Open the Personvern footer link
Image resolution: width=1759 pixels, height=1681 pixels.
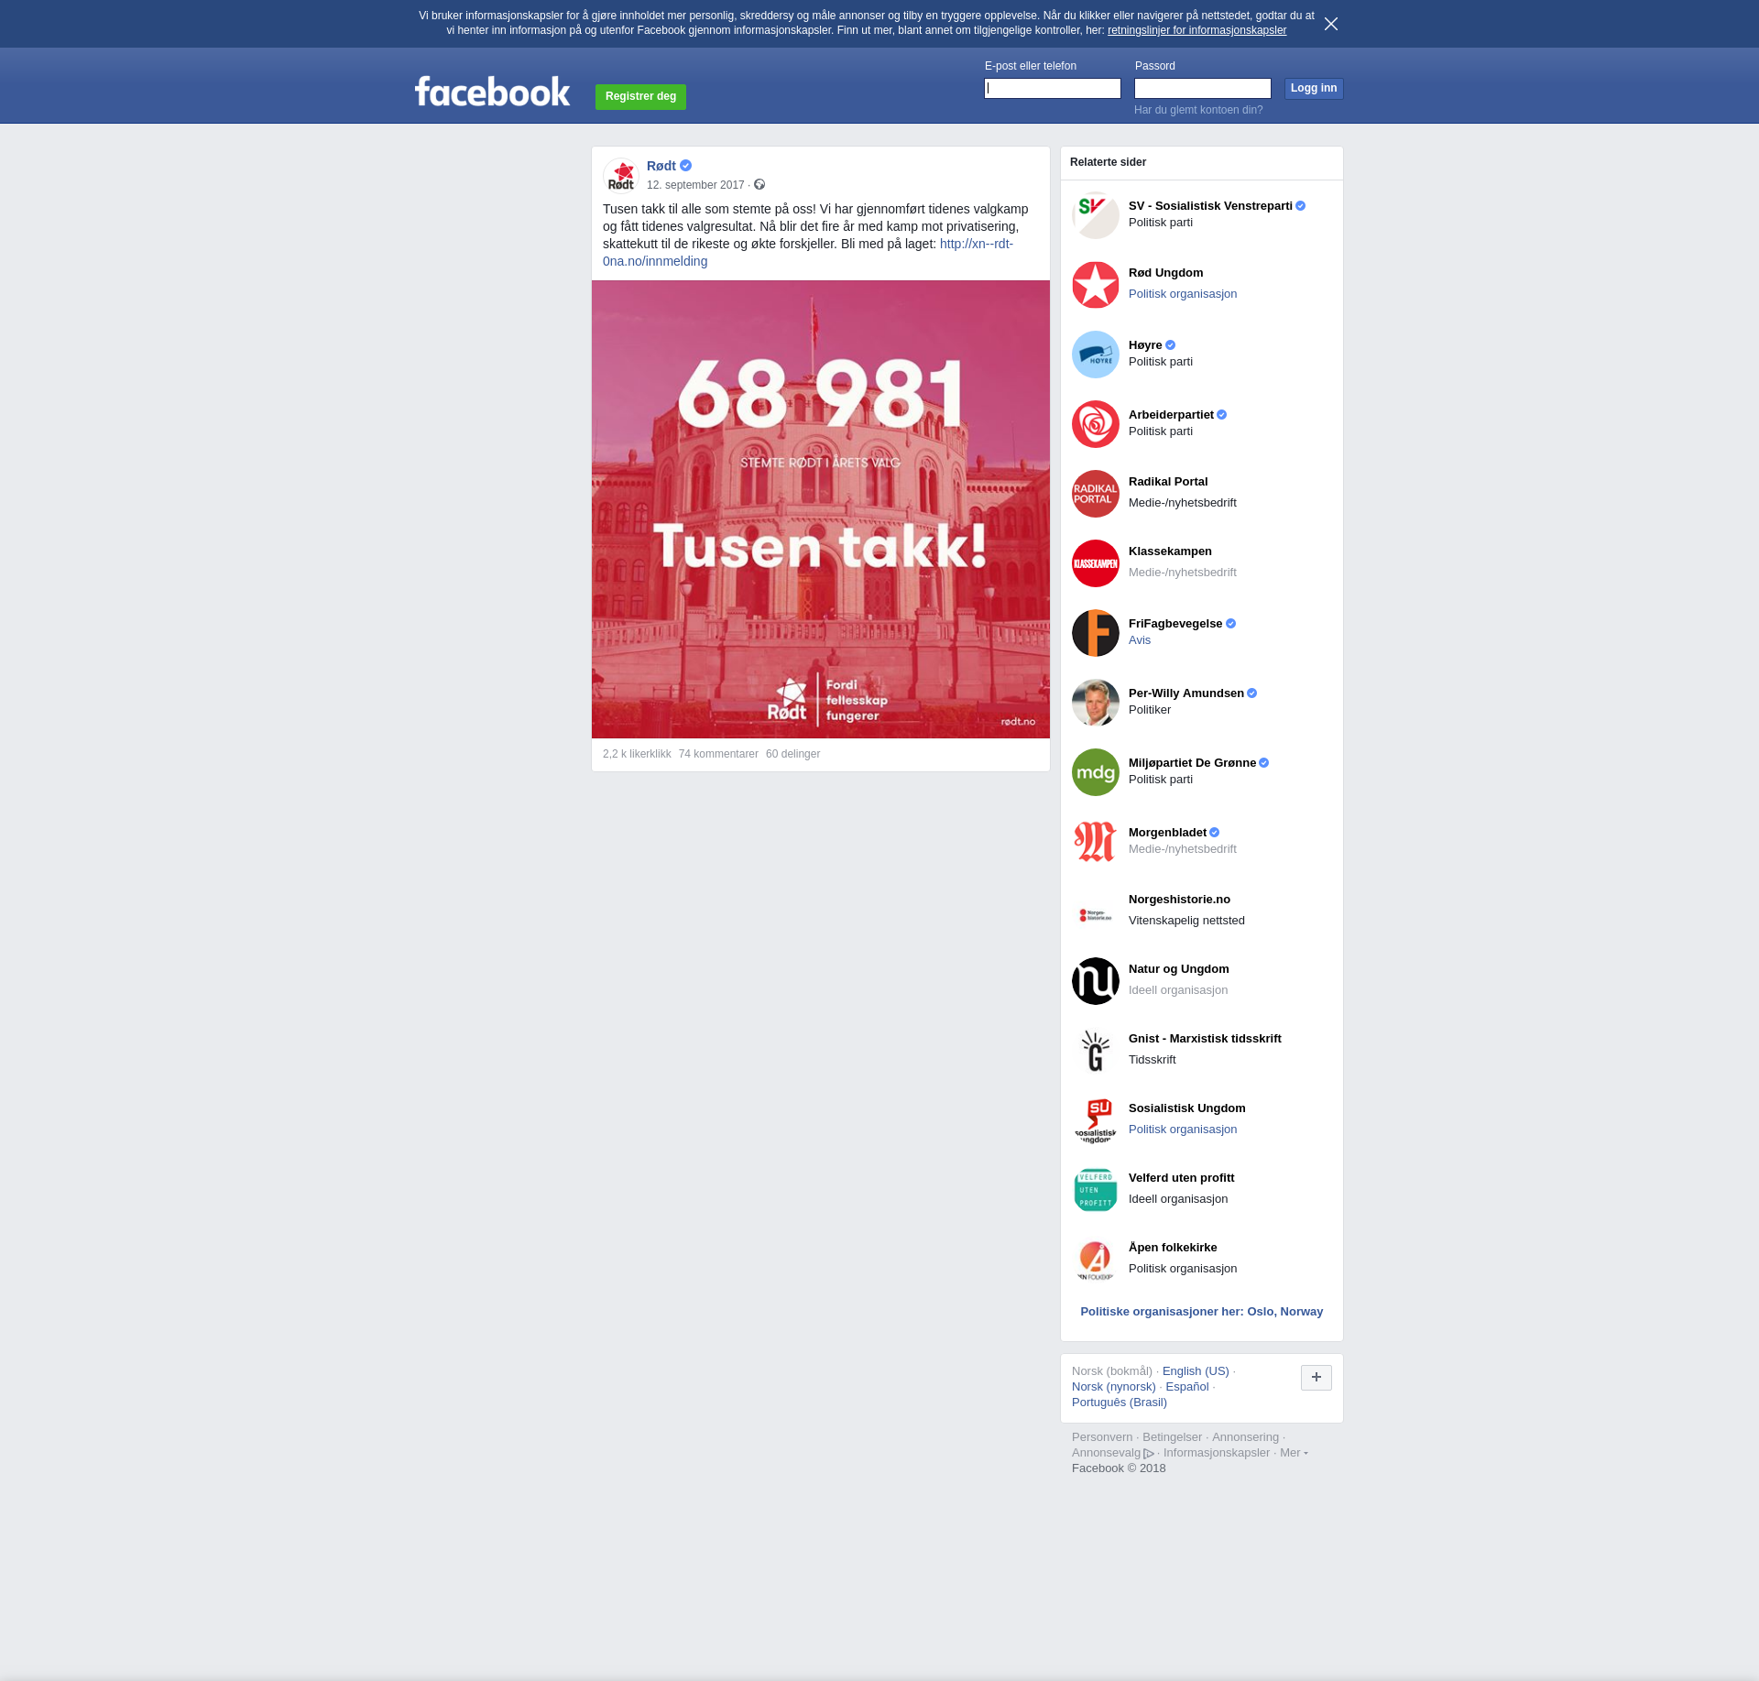click(x=1102, y=1437)
